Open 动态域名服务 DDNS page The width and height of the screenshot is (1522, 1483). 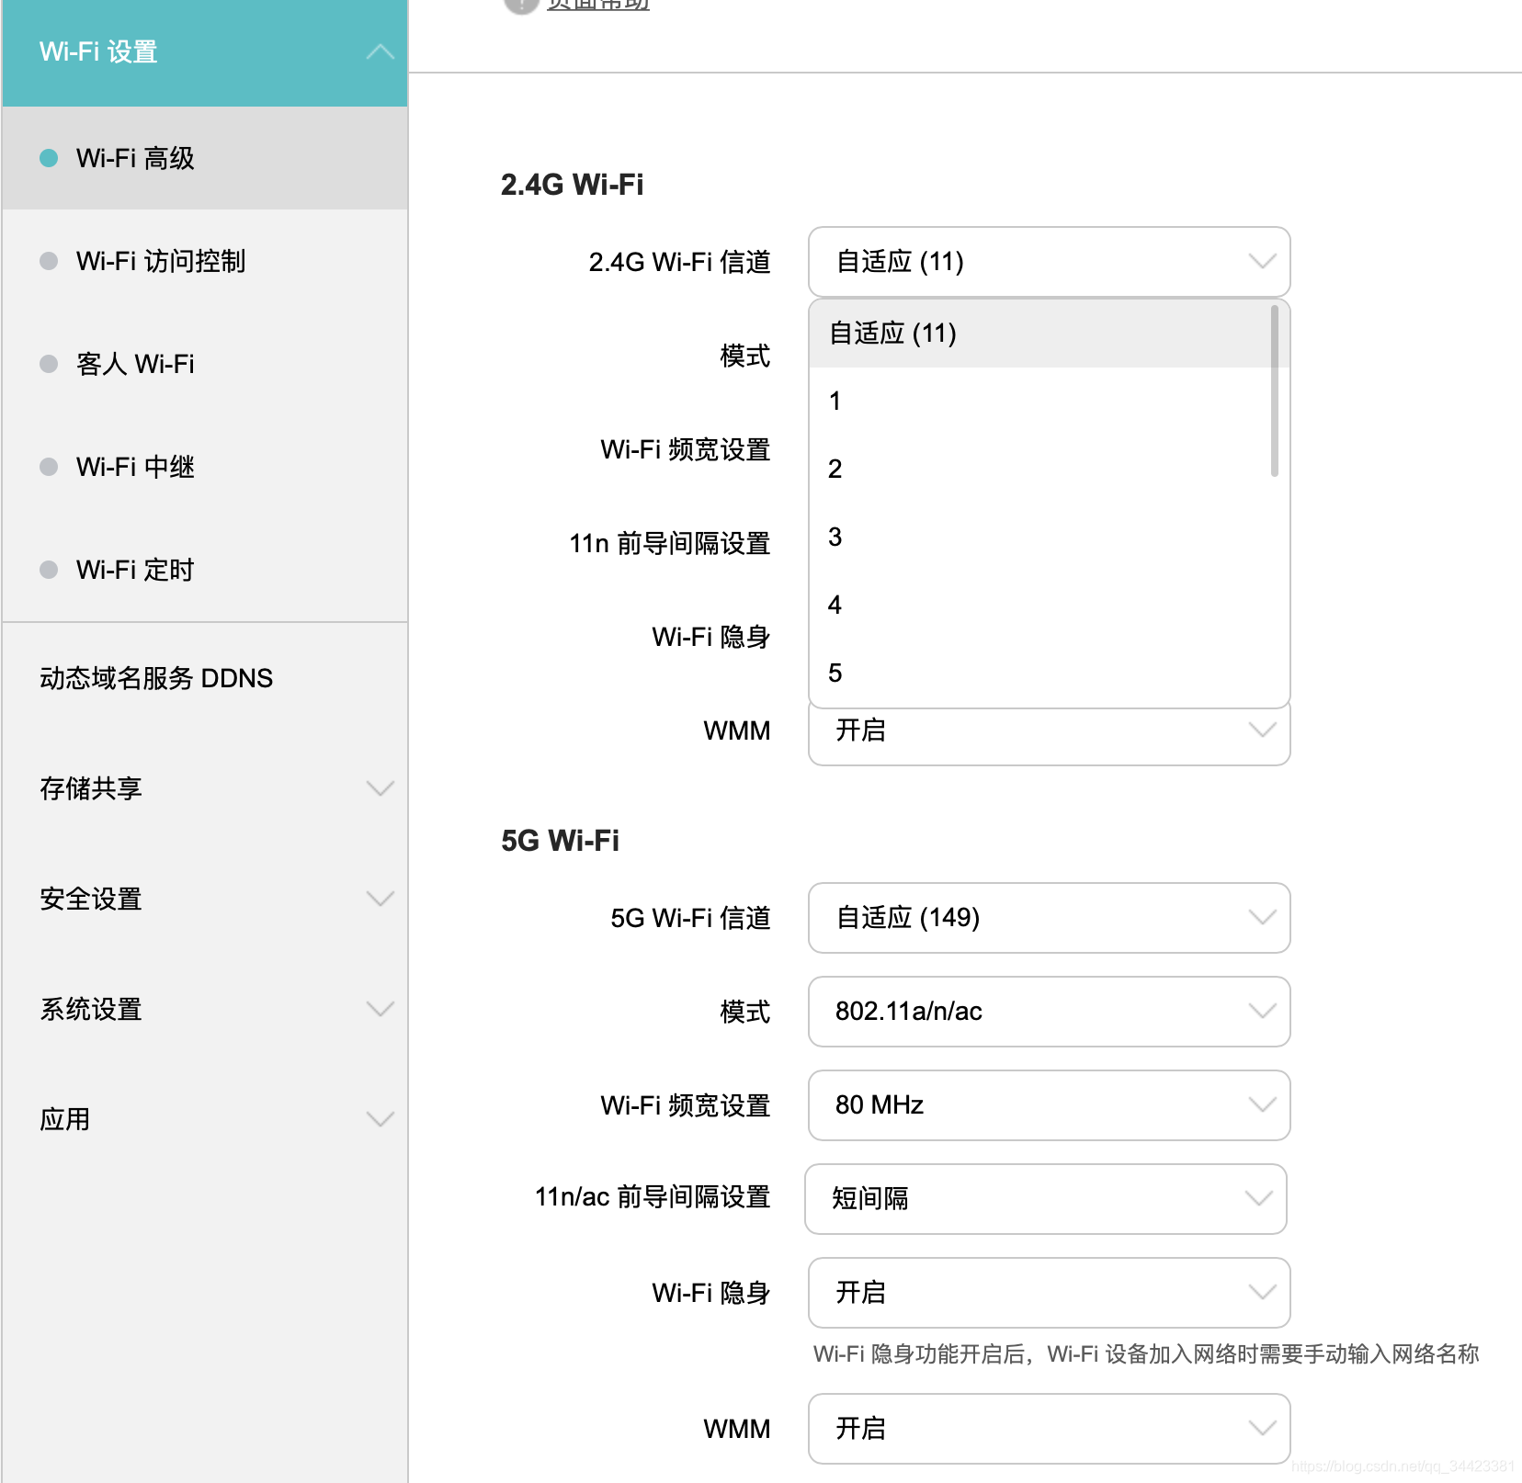click(205, 678)
